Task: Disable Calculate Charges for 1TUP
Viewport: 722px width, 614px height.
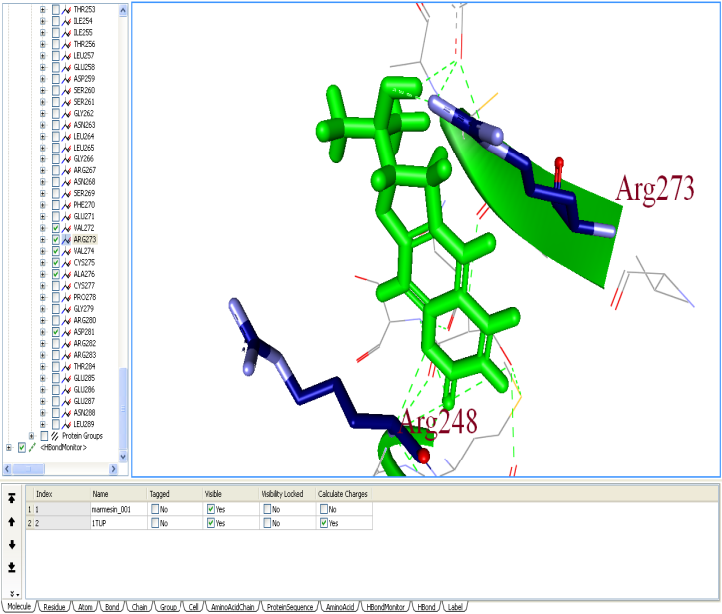Action: click(322, 523)
